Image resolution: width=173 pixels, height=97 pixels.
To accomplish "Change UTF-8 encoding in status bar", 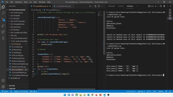I will coord(149,91).
